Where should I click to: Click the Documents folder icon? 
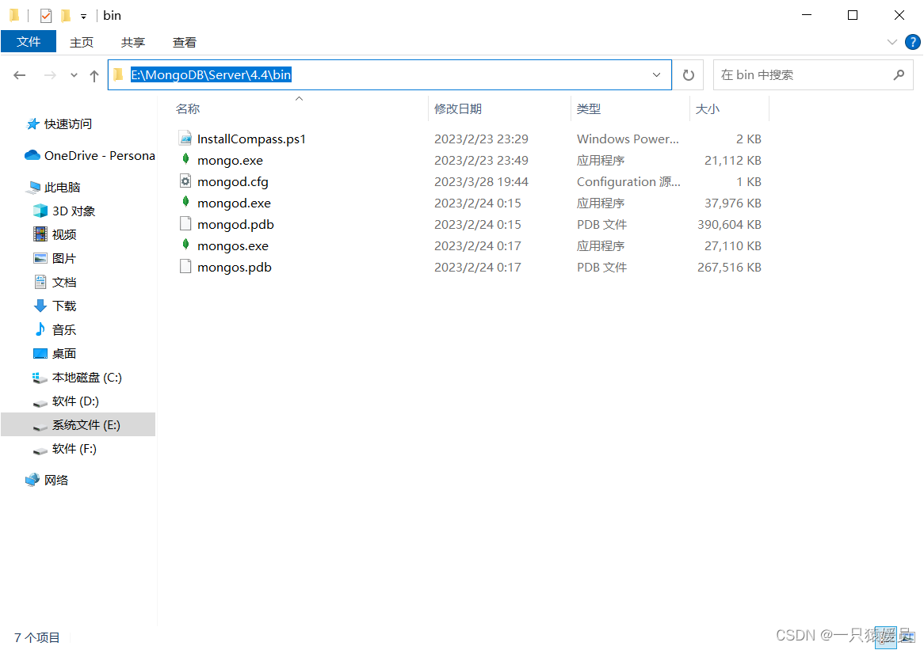(x=40, y=282)
